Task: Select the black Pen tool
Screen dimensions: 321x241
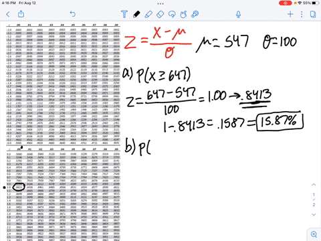Action: click(136, 14)
